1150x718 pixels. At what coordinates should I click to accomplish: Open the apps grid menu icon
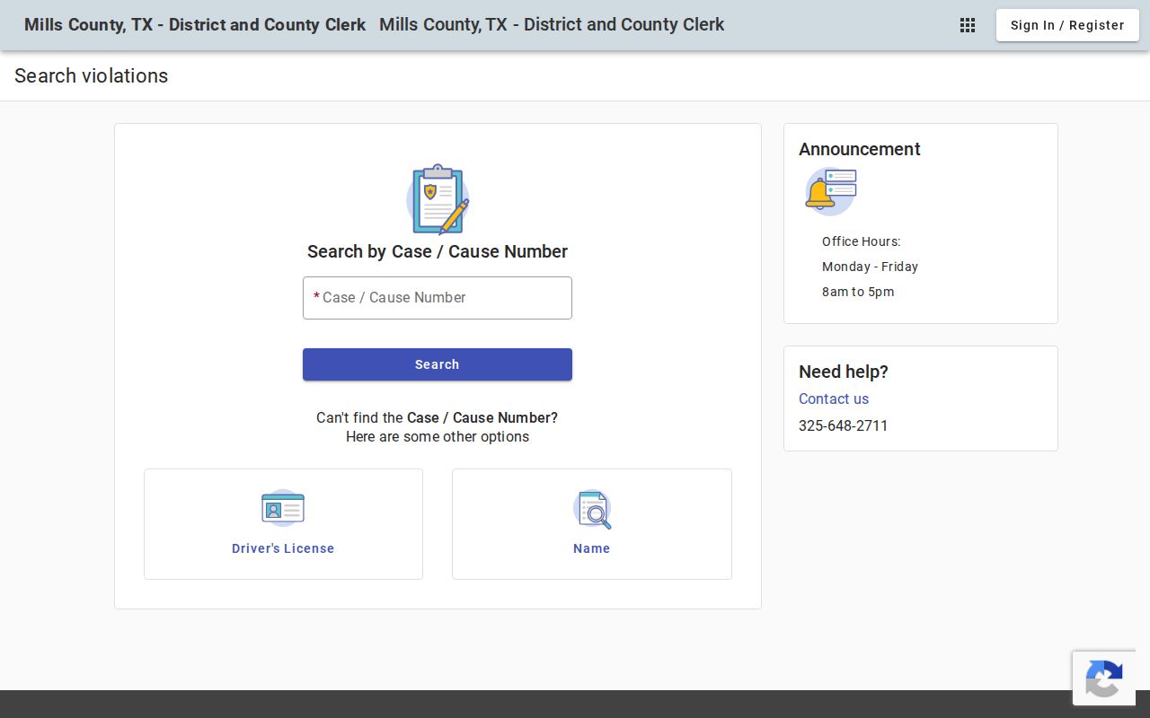pos(968,25)
